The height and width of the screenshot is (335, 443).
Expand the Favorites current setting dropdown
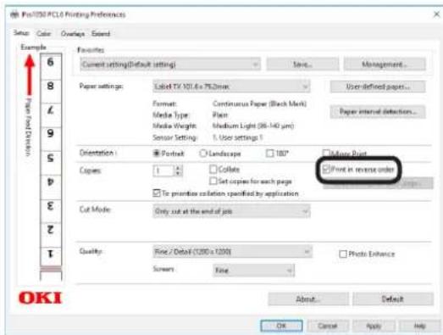coord(170,64)
